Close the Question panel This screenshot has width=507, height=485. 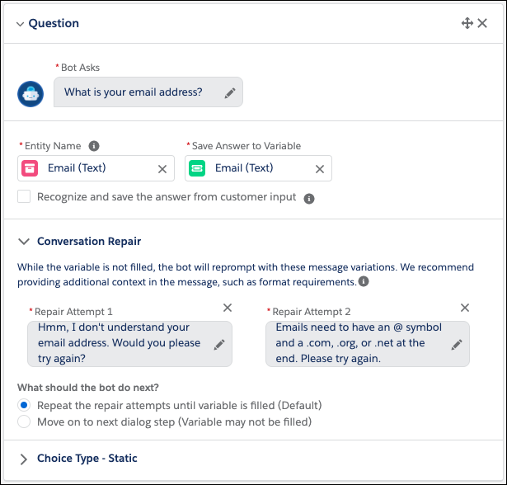[x=482, y=23]
